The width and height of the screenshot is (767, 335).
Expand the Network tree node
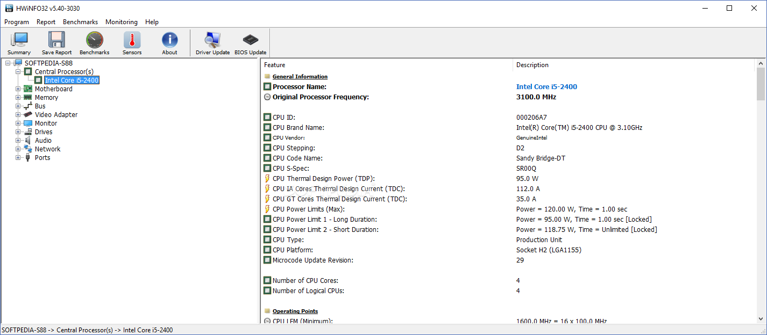point(18,149)
